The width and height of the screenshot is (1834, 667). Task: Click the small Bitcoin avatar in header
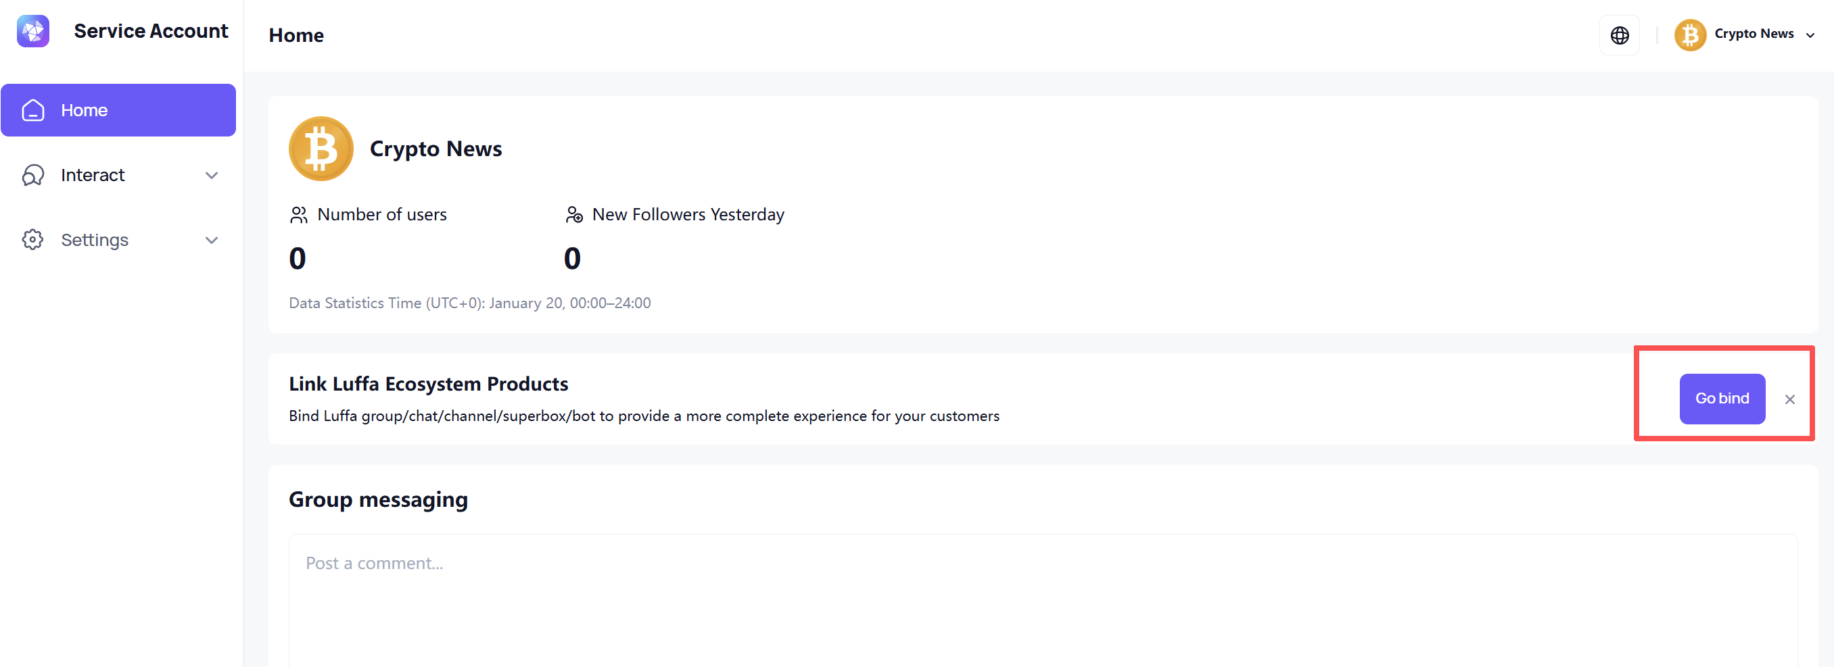point(1689,35)
